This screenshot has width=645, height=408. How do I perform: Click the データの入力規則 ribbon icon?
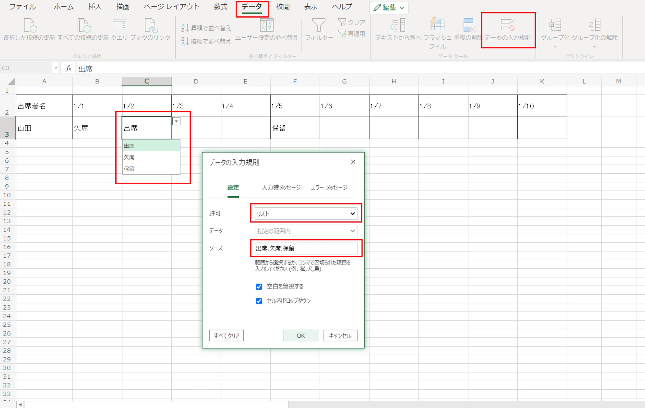coord(508,25)
